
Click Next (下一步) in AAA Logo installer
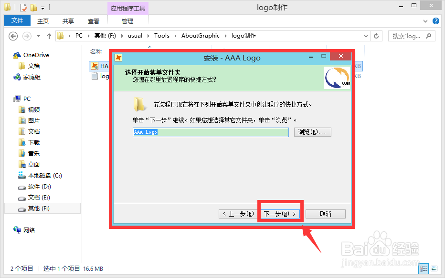click(280, 214)
